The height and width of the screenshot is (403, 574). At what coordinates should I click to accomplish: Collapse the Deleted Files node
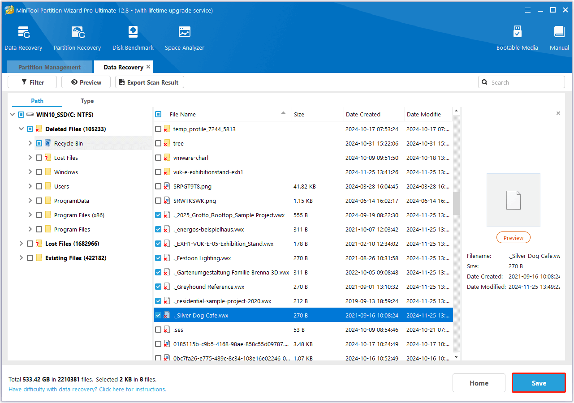point(21,129)
